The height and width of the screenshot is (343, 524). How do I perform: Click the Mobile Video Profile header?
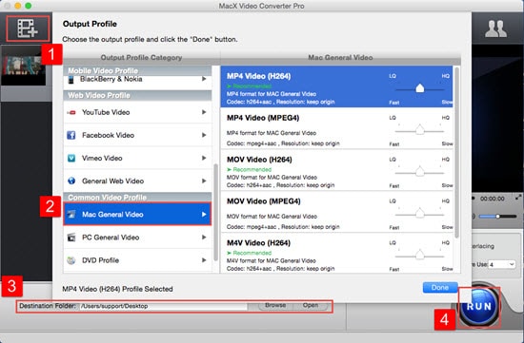click(137, 70)
